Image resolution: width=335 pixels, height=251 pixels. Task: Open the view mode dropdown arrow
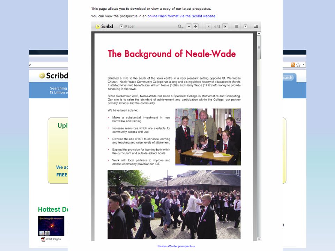pos(245,26)
